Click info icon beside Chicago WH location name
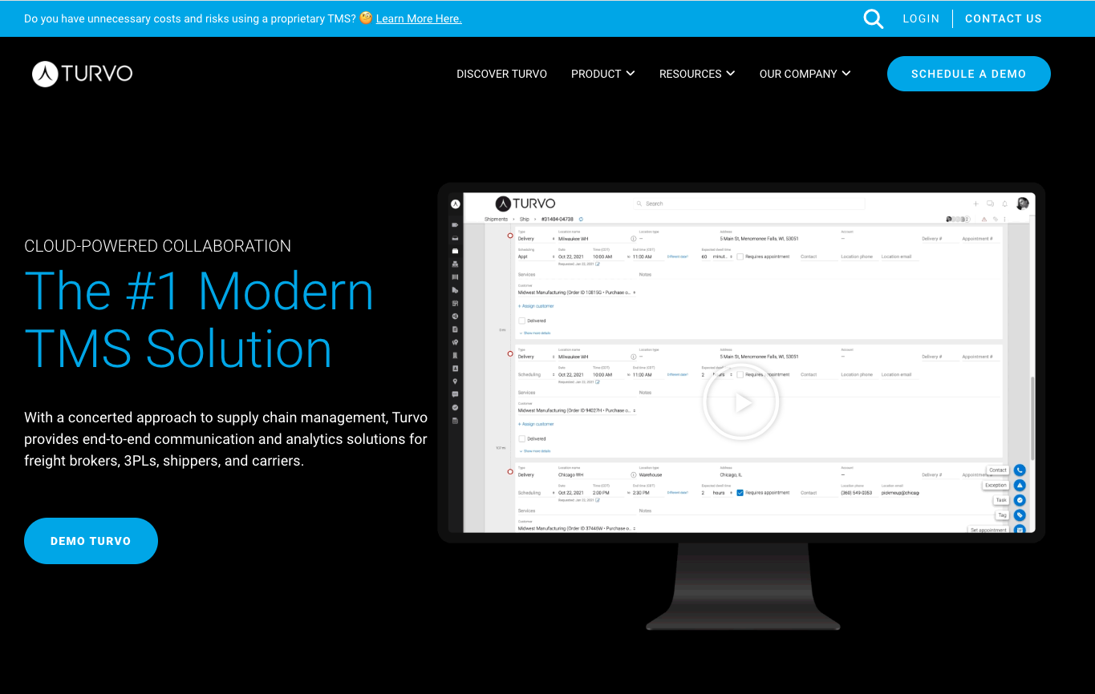 coord(633,474)
